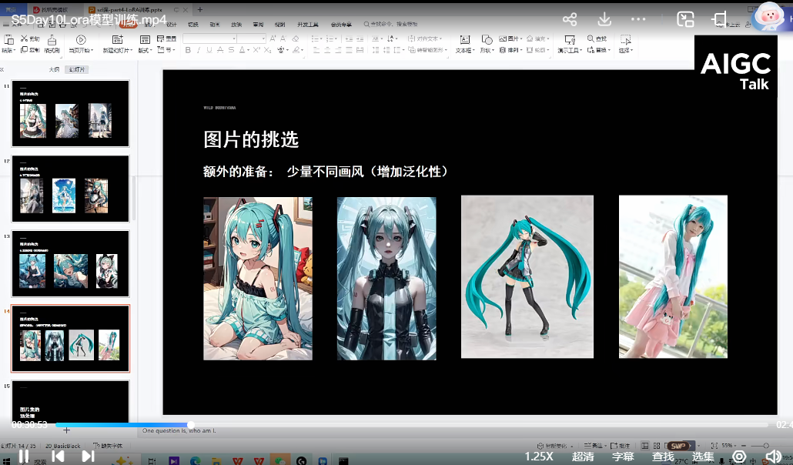This screenshot has width=793, height=465.
Task: Click the Superscript icon
Action: pos(256,50)
